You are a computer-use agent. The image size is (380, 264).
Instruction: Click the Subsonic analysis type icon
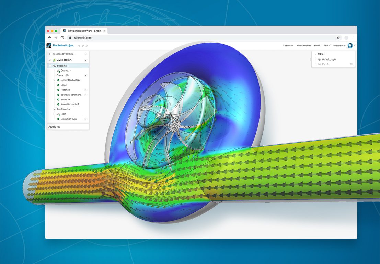[54, 66]
